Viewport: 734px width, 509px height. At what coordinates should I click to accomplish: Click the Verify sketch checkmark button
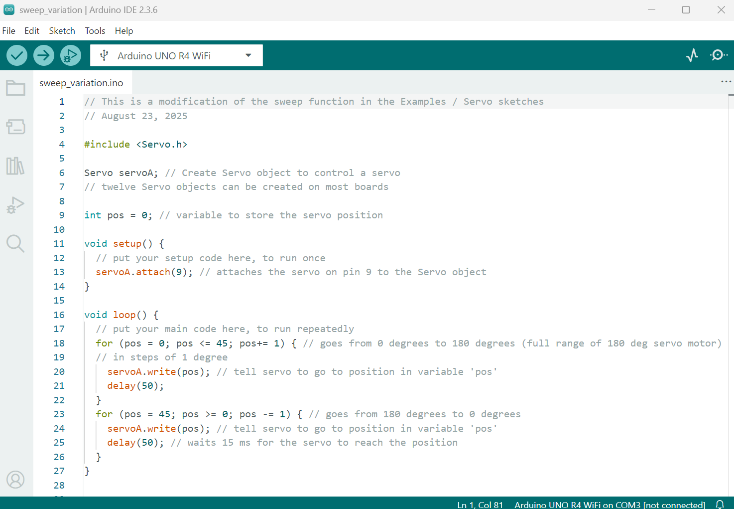[x=17, y=55]
